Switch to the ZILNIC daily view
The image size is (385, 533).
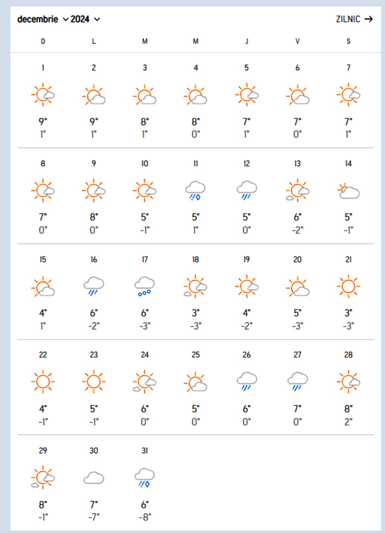pos(348,19)
